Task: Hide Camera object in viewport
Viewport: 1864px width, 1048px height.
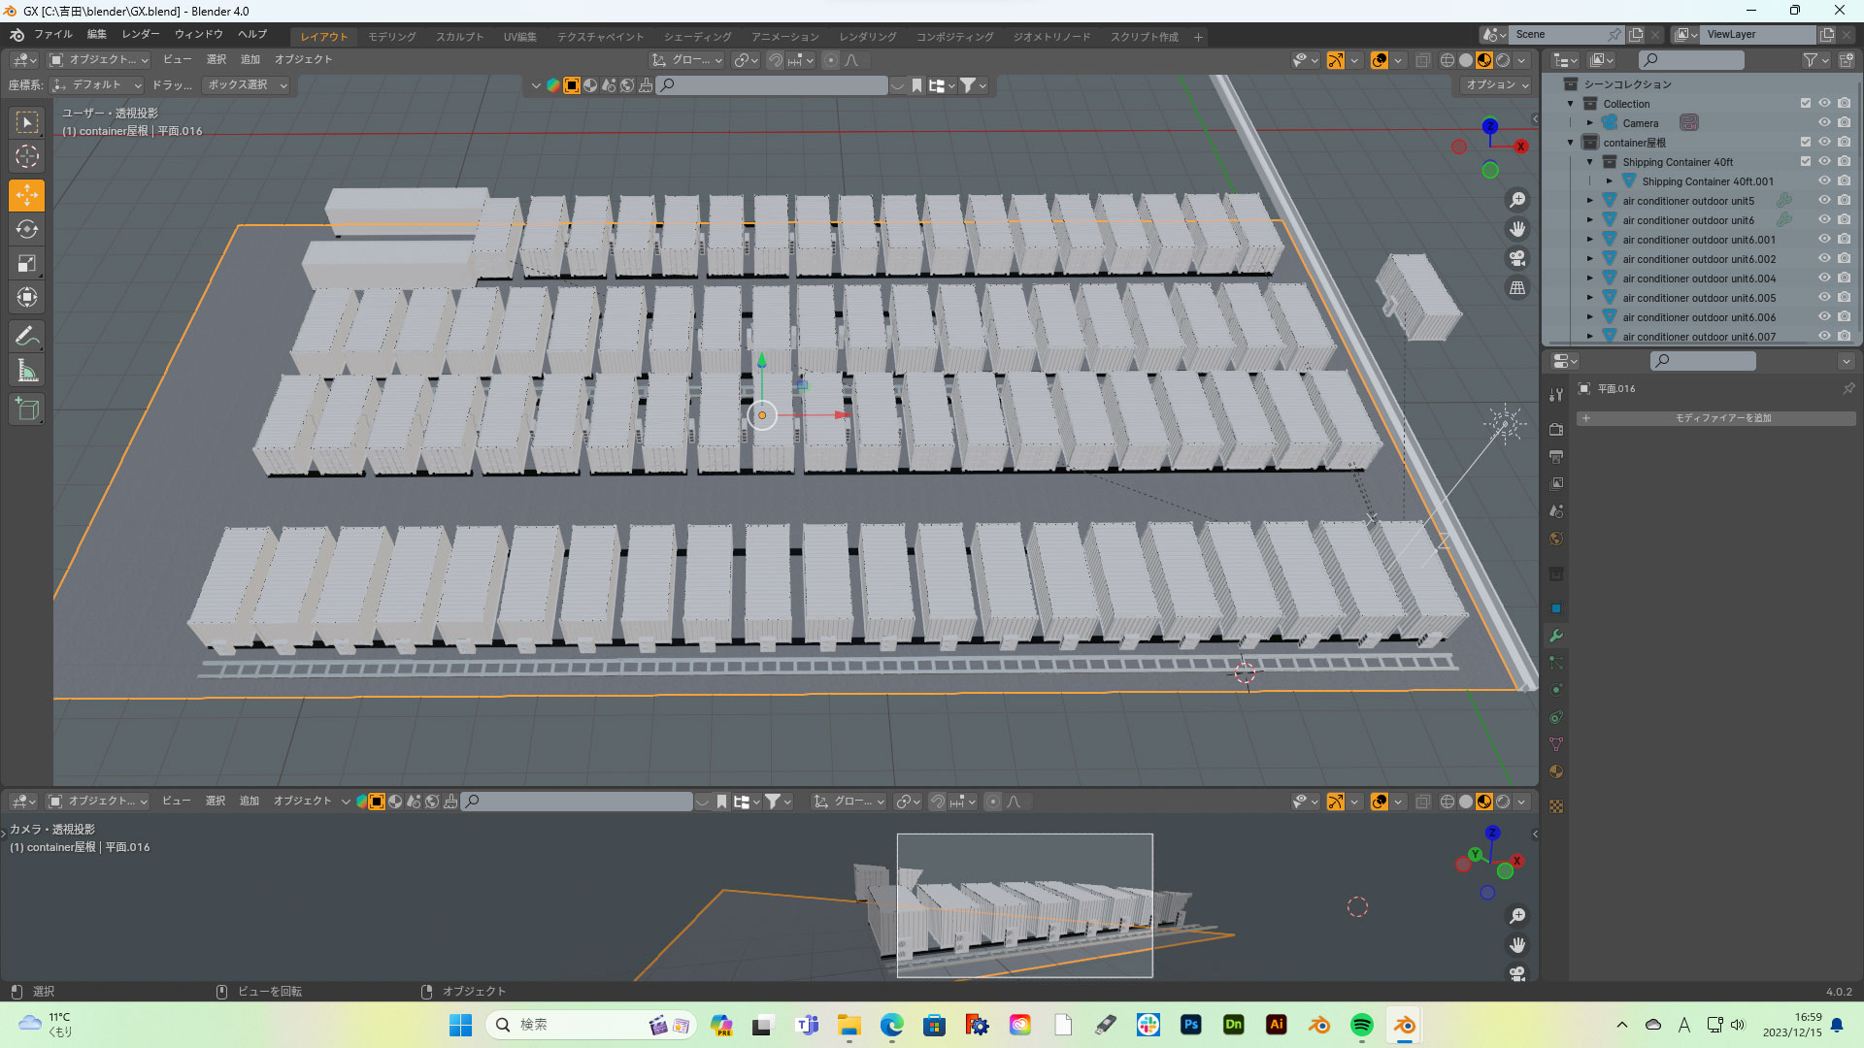Action: point(1824,123)
